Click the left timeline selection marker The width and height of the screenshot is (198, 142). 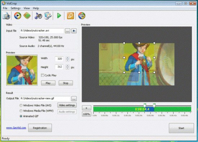click(145, 105)
